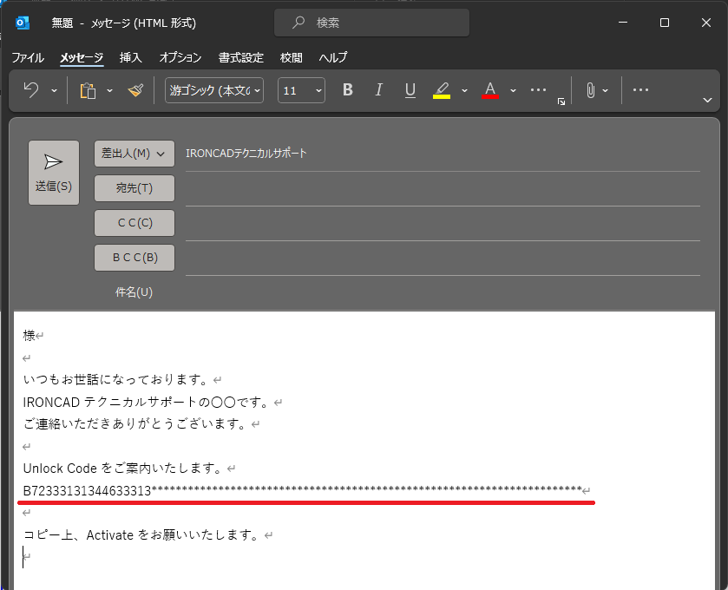The height and width of the screenshot is (590, 728).
Task: Toggle Bold formatting
Action: click(x=348, y=89)
